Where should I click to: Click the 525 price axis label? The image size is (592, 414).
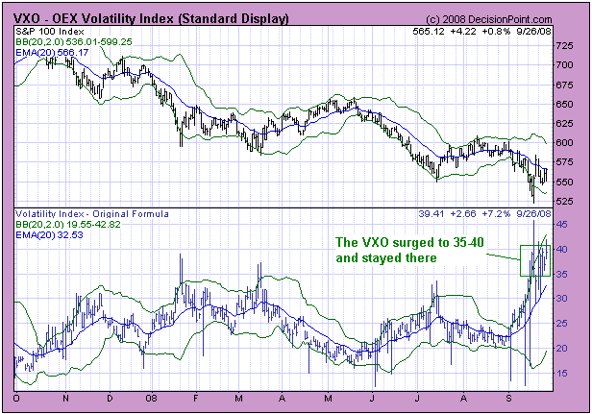point(568,201)
